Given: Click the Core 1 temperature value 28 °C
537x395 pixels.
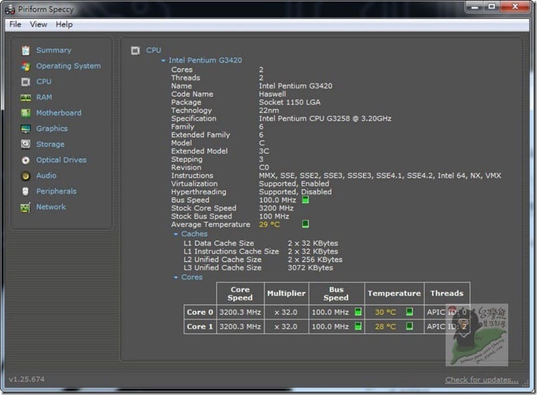Looking at the screenshot, I should [385, 326].
